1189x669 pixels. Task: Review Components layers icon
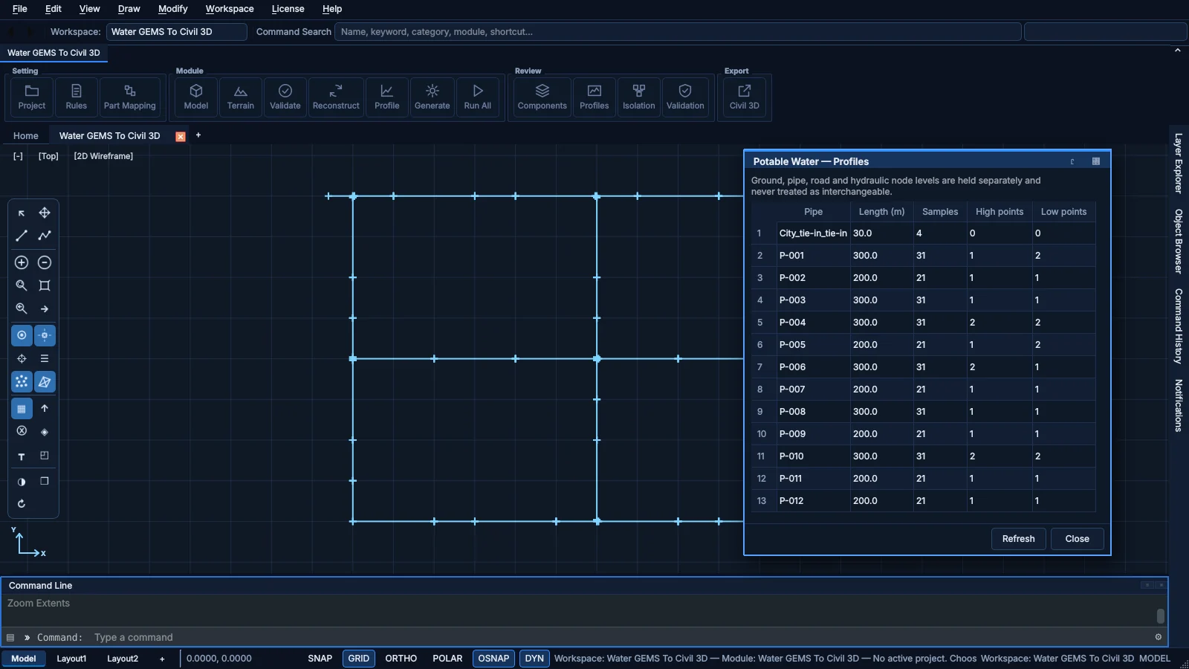[x=542, y=97]
